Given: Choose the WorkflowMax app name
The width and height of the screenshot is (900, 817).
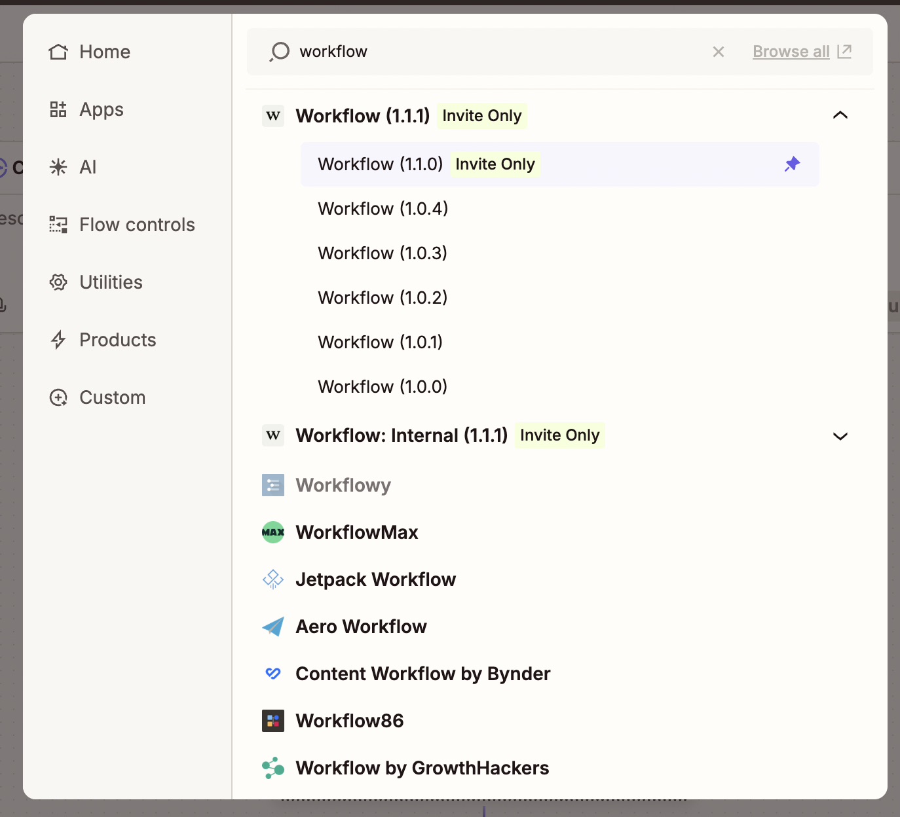Looking at the screenshot, I should pyautogui.click(x=357, y=532).
